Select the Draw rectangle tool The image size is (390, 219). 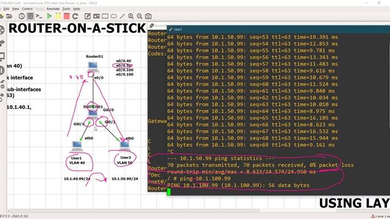pyautogui.click(x=105, y=16)
